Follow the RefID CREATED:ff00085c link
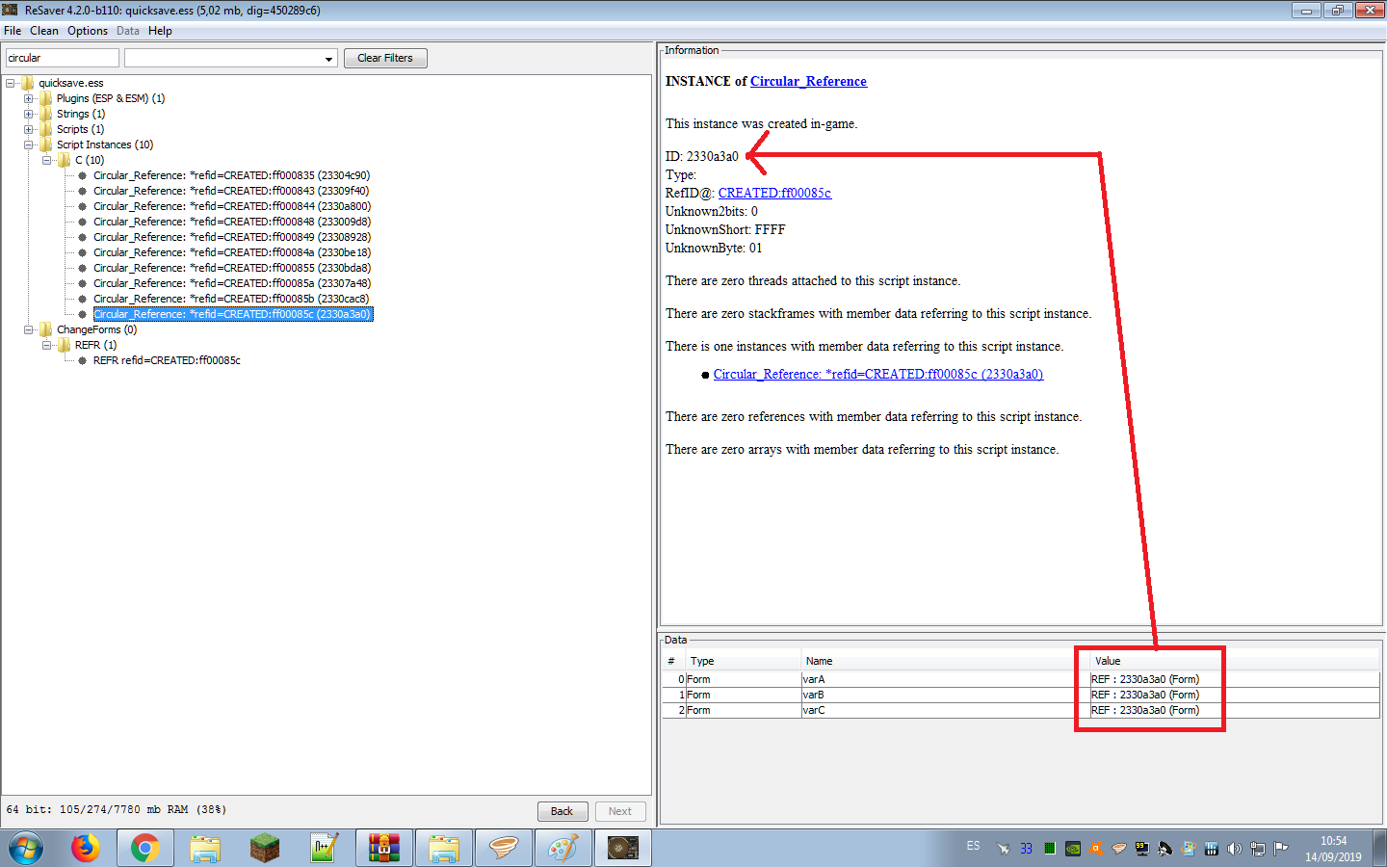 click(x=774, y=193)
